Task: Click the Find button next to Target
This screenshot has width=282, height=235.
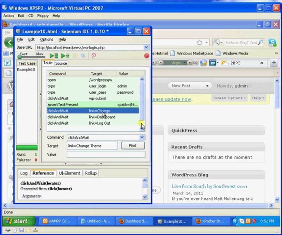Action: coord(133,146)
